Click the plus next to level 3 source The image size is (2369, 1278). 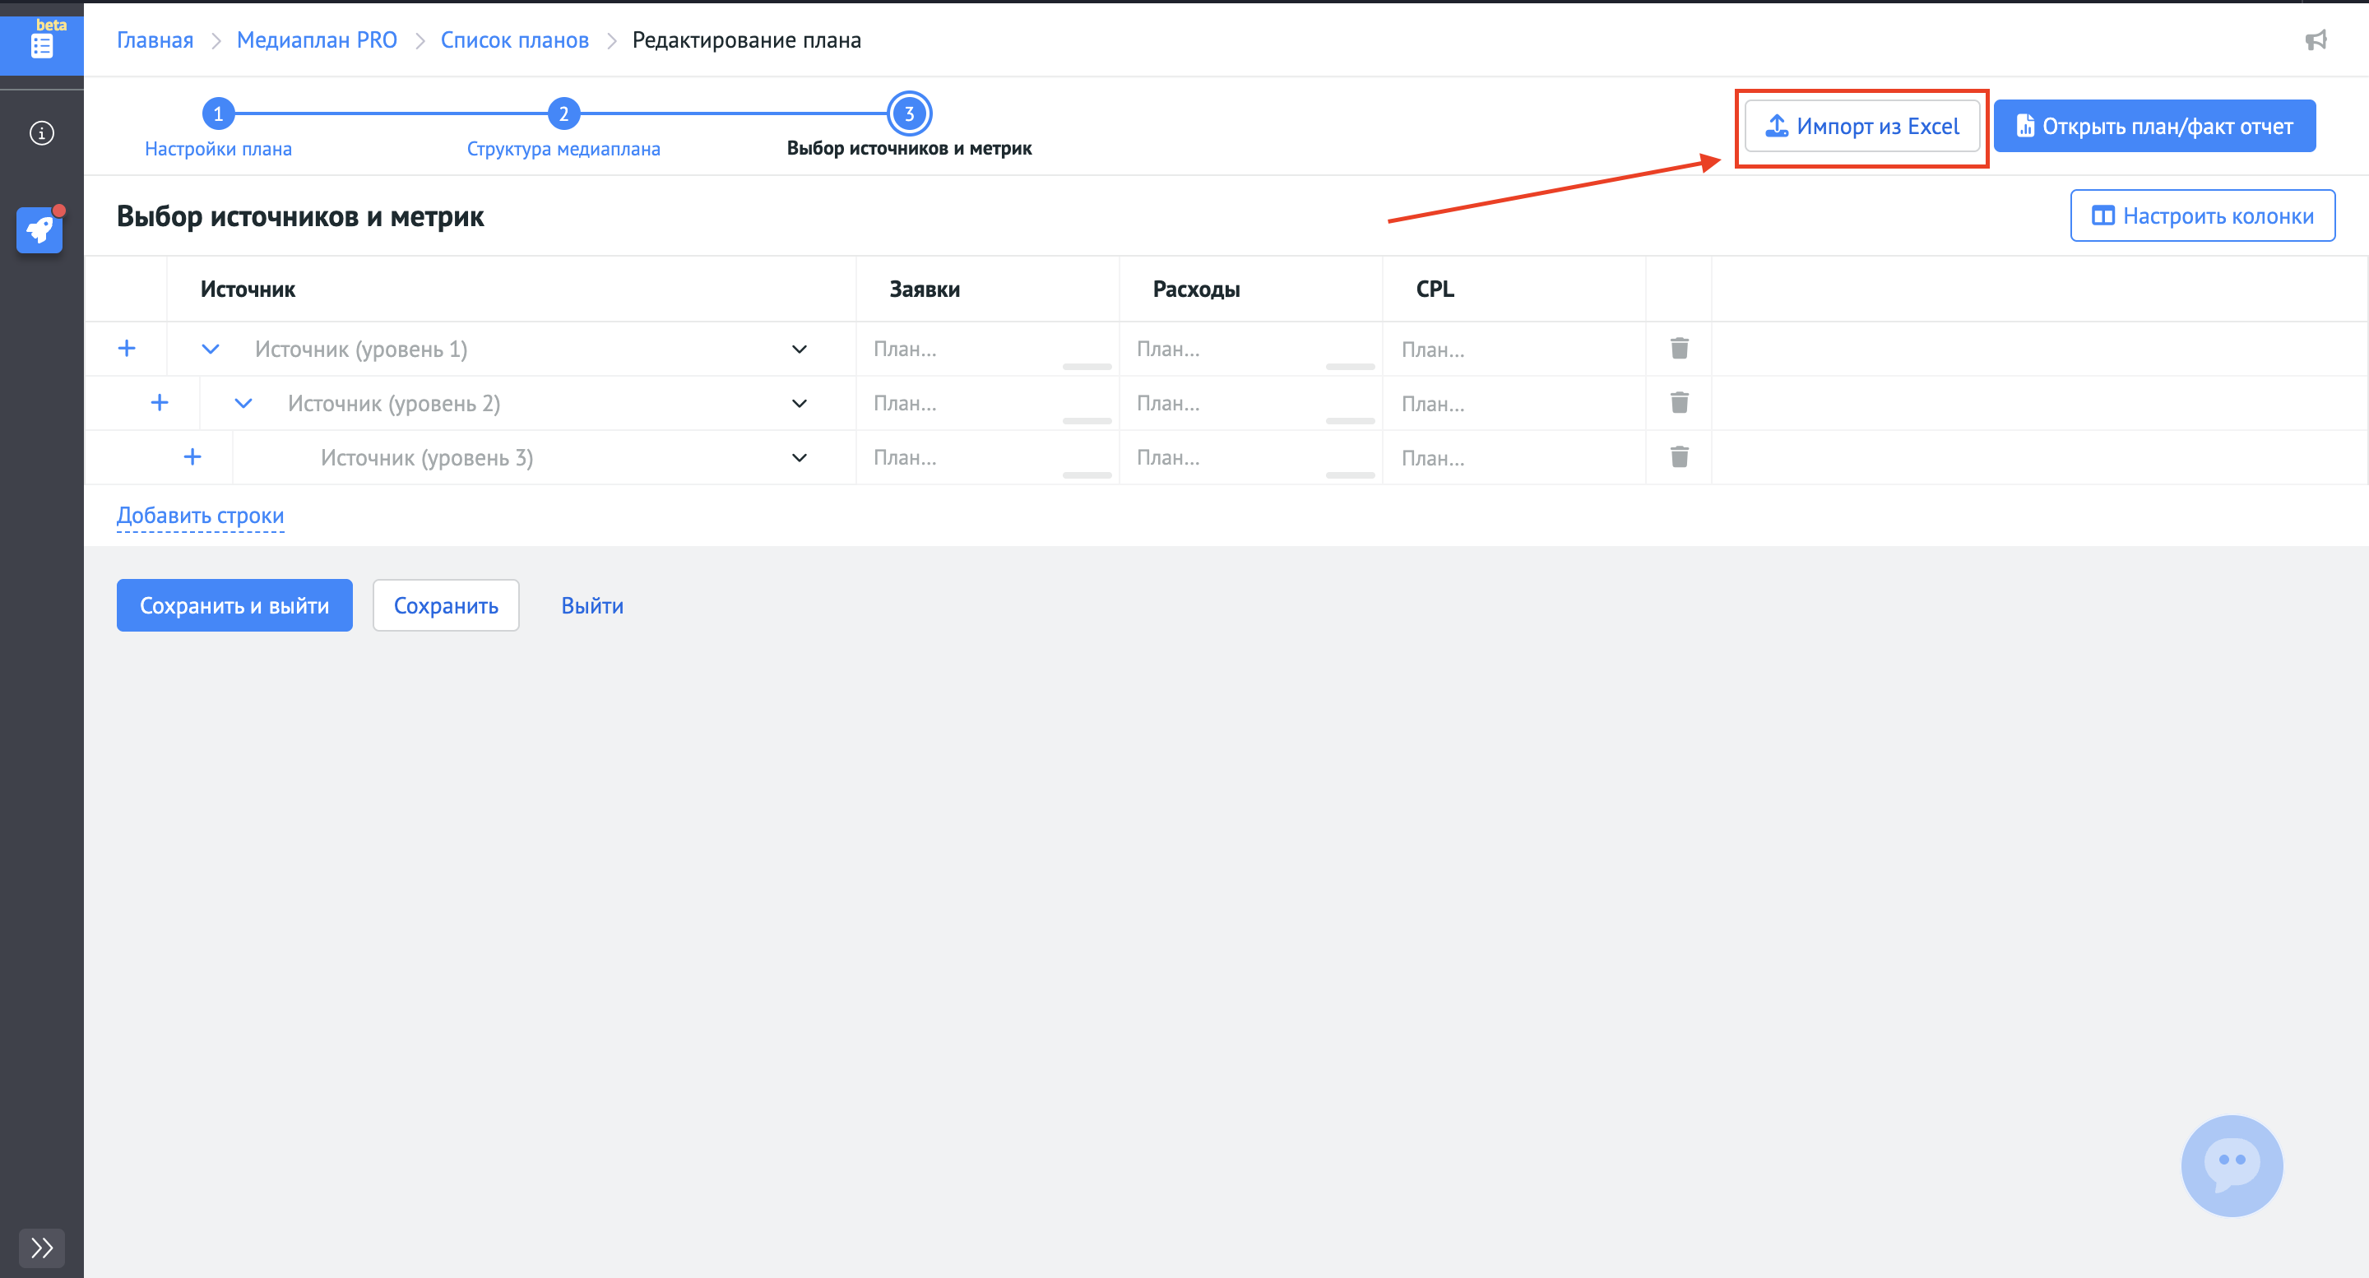coord(192,457)
